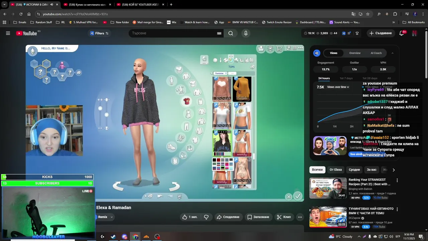The image size is (428, 241).
Task: Bookmark the page with star icon
Action: [368, 14]
